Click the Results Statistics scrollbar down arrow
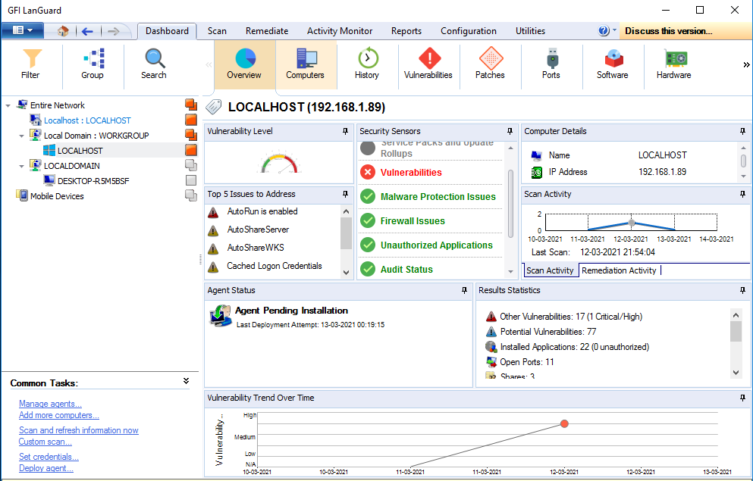This screenshot has width=753, height=481. [x=736, y=372]
